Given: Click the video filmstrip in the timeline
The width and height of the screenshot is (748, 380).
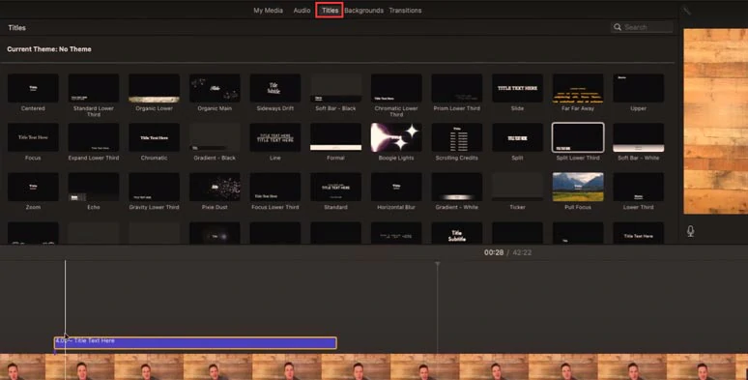Looking at the screenshot, I should click(x=374, y=366).
